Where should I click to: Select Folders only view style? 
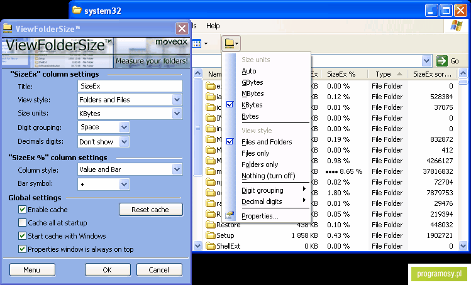[x=260, y=164]
